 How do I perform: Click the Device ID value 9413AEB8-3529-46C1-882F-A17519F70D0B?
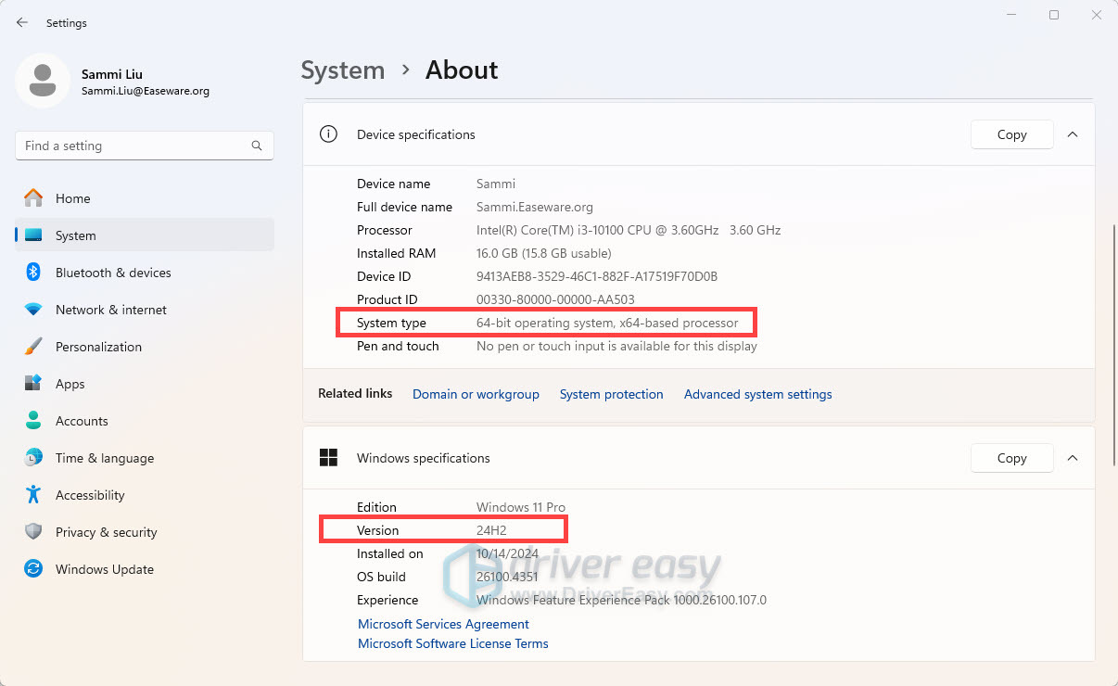[x=597, y=276]
